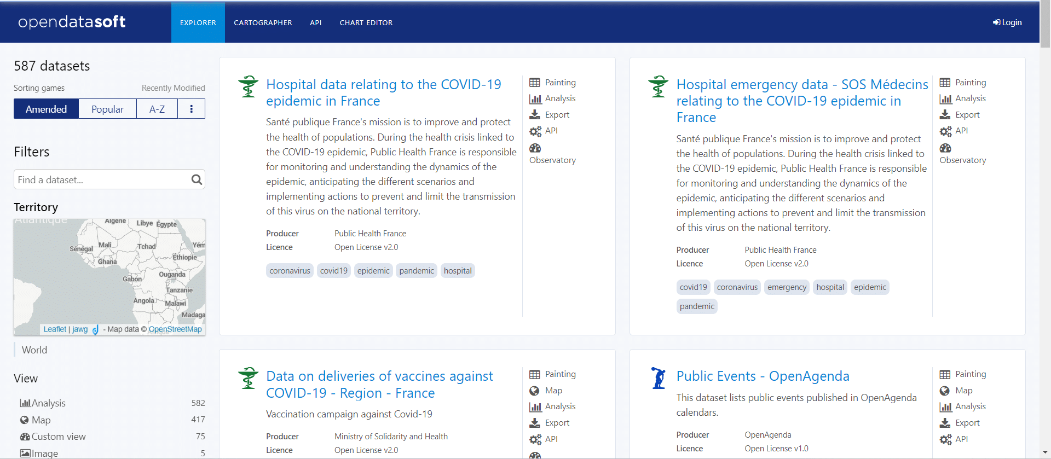Open Hospital data relating to COVID-19 dataset
This screenshot has height=459, width=1051.
pyautogui.click(x=384, y=92)
